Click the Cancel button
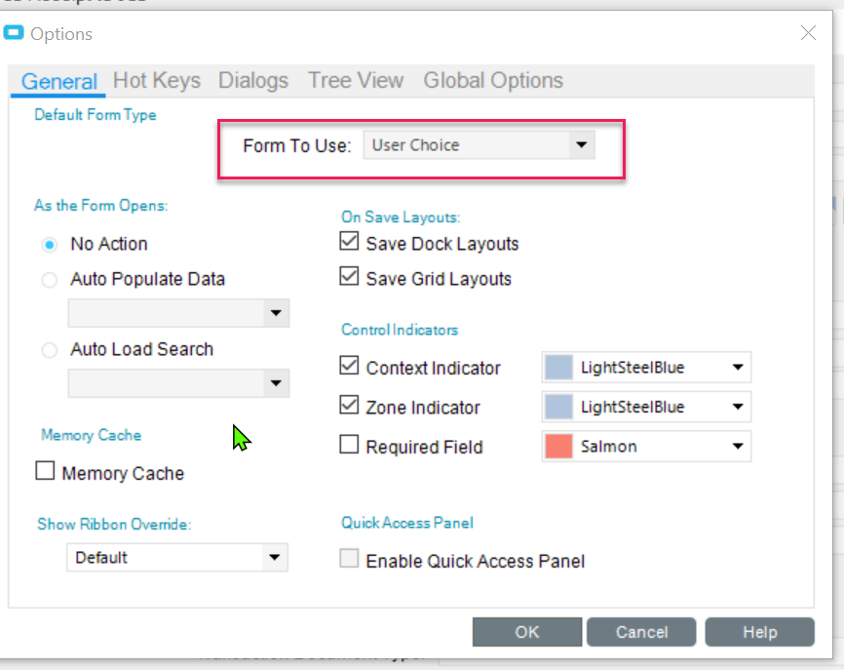Screen dimensions: 844x670 [x=641, y=632]
